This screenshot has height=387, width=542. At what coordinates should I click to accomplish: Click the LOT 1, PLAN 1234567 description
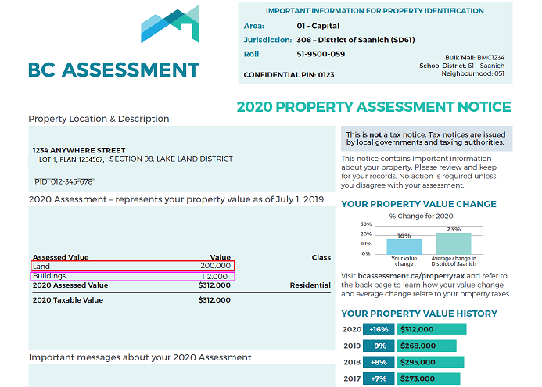coord(71,159)
